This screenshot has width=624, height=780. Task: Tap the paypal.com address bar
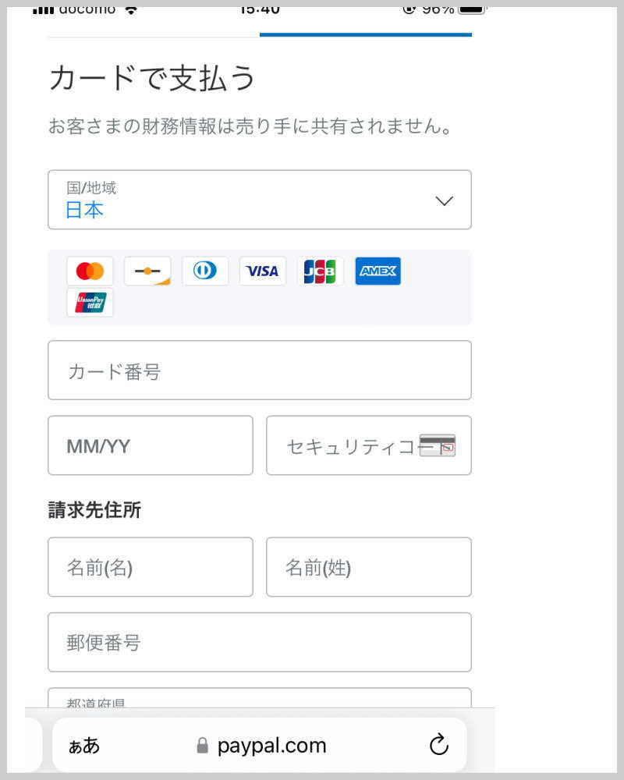271,746
